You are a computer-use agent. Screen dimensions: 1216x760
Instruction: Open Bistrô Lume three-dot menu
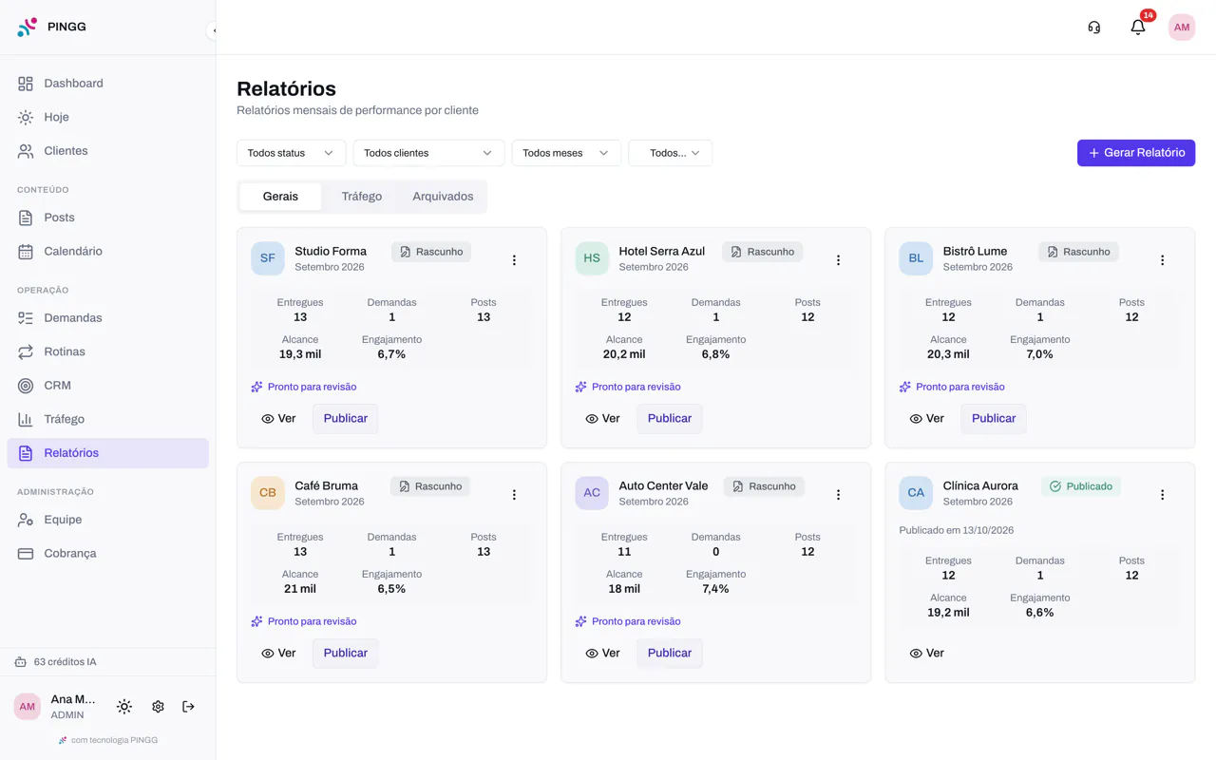1162,259
